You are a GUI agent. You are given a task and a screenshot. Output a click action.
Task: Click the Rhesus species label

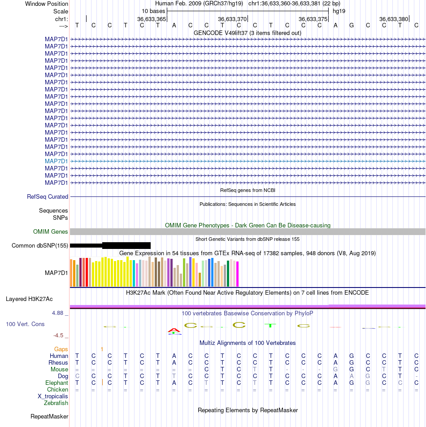pos(58,363)
